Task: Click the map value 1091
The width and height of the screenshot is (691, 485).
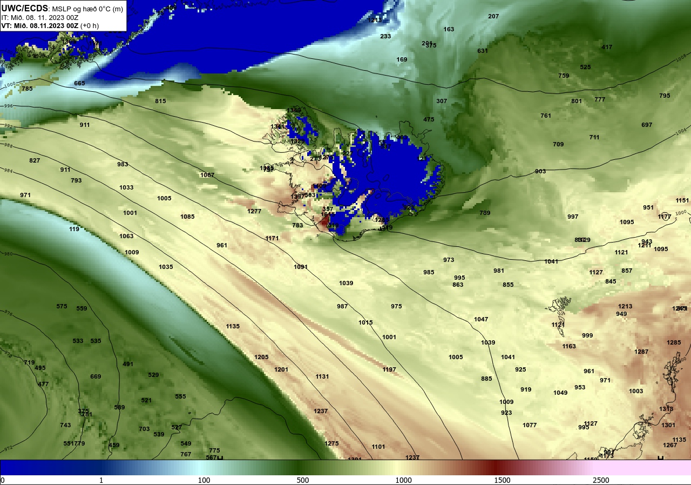Action: [x=301, y=267]
